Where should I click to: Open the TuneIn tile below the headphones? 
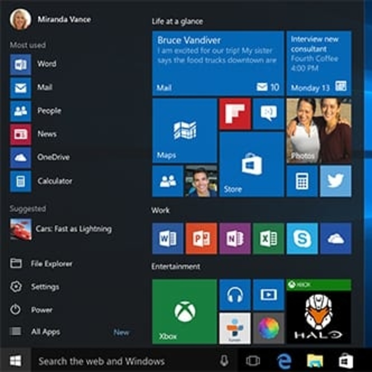pyautogui.click(x=235, y=328)
